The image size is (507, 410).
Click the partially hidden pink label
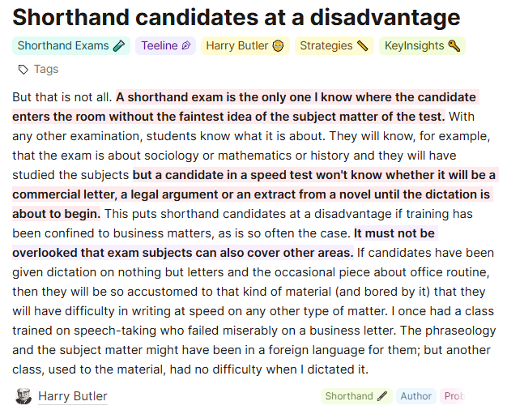tap(453, 396)
